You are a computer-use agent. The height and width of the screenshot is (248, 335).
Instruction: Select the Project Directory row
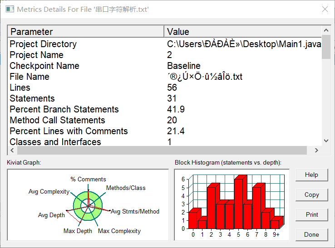pos(164,44)
